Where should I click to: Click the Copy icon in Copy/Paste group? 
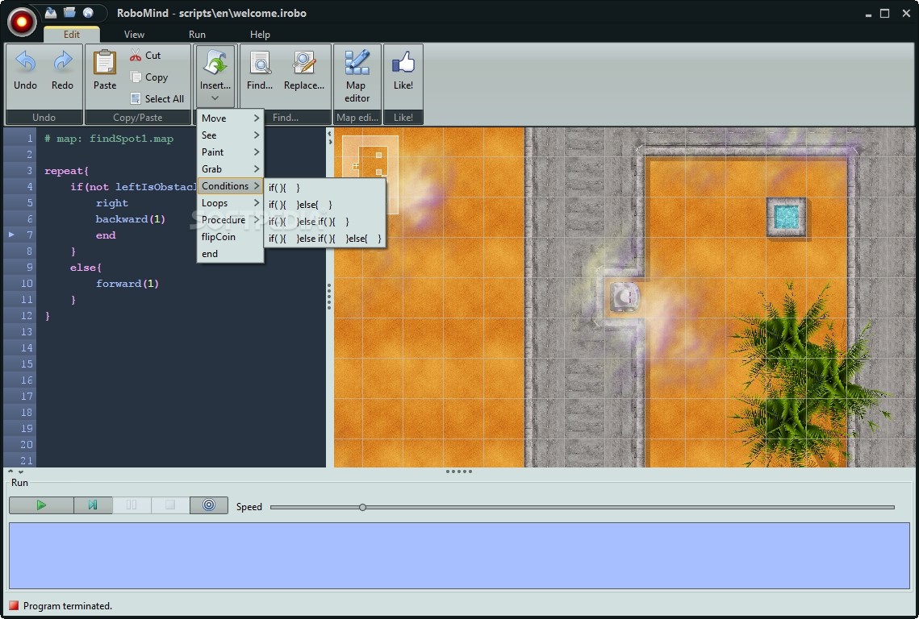pos(136,77)
